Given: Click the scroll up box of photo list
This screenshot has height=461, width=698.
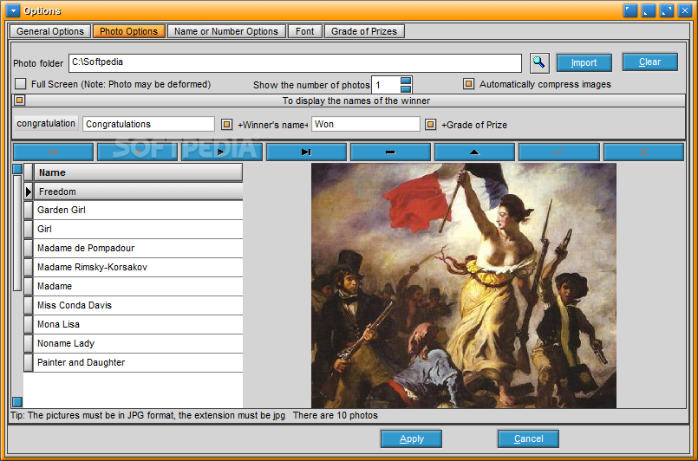Looking at the screenshot, I should click(x=17, y=169).
